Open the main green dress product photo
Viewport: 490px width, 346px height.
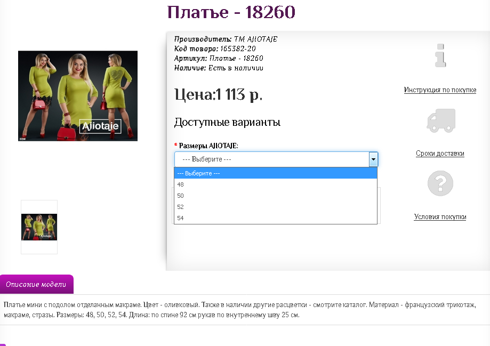(78, 96)
